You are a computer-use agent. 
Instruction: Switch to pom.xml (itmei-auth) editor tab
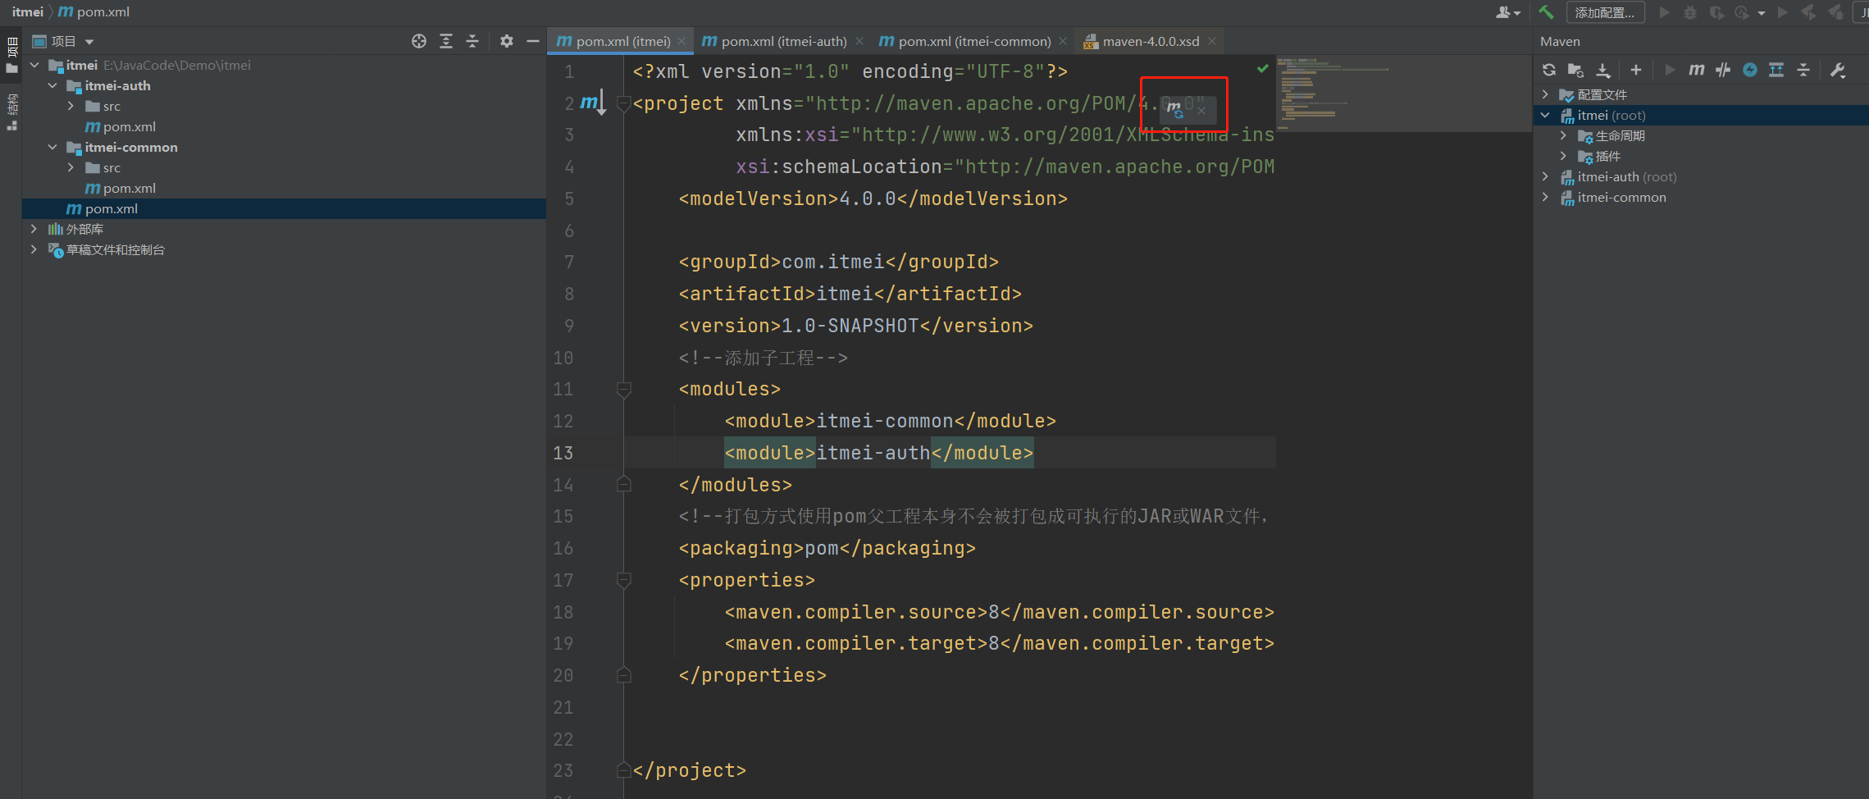pyautogui.click(x=783, y=41)
